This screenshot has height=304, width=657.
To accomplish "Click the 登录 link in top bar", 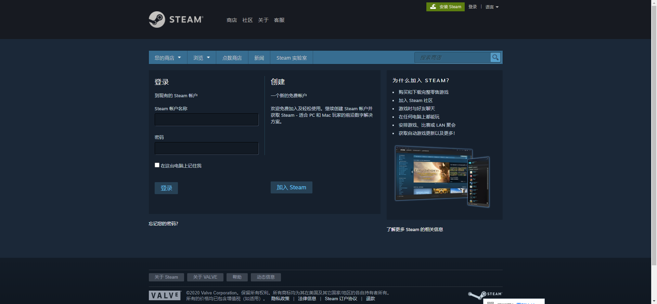I will pyautogui.click(x=473, y=7).
